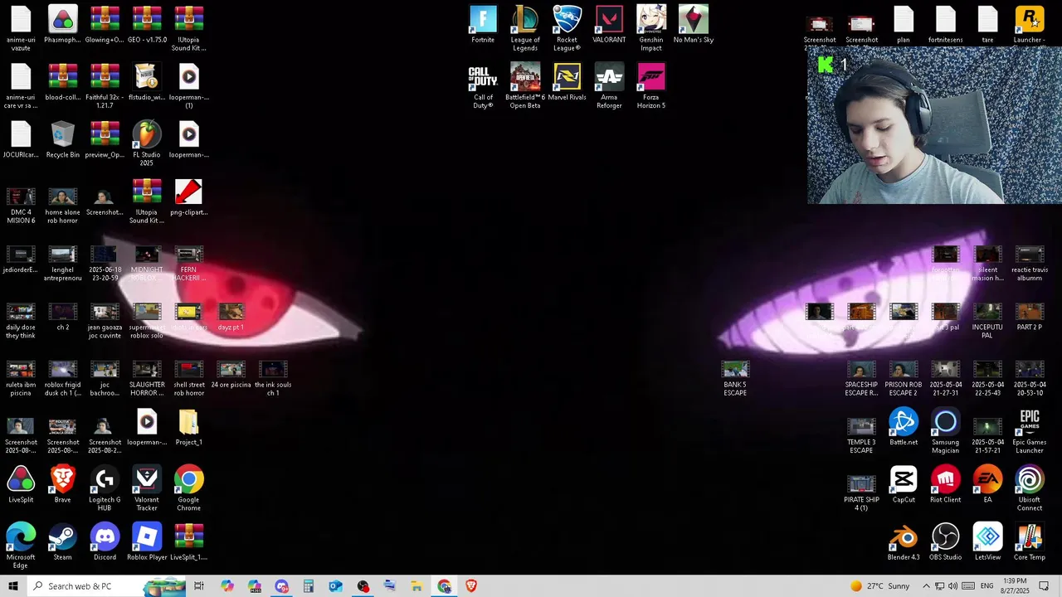
Task: Select the Project_1 folder
Action: 188,427
